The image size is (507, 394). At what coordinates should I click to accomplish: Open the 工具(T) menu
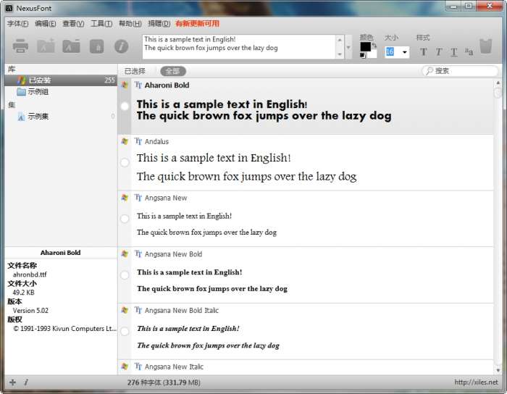tap(101, 24)
